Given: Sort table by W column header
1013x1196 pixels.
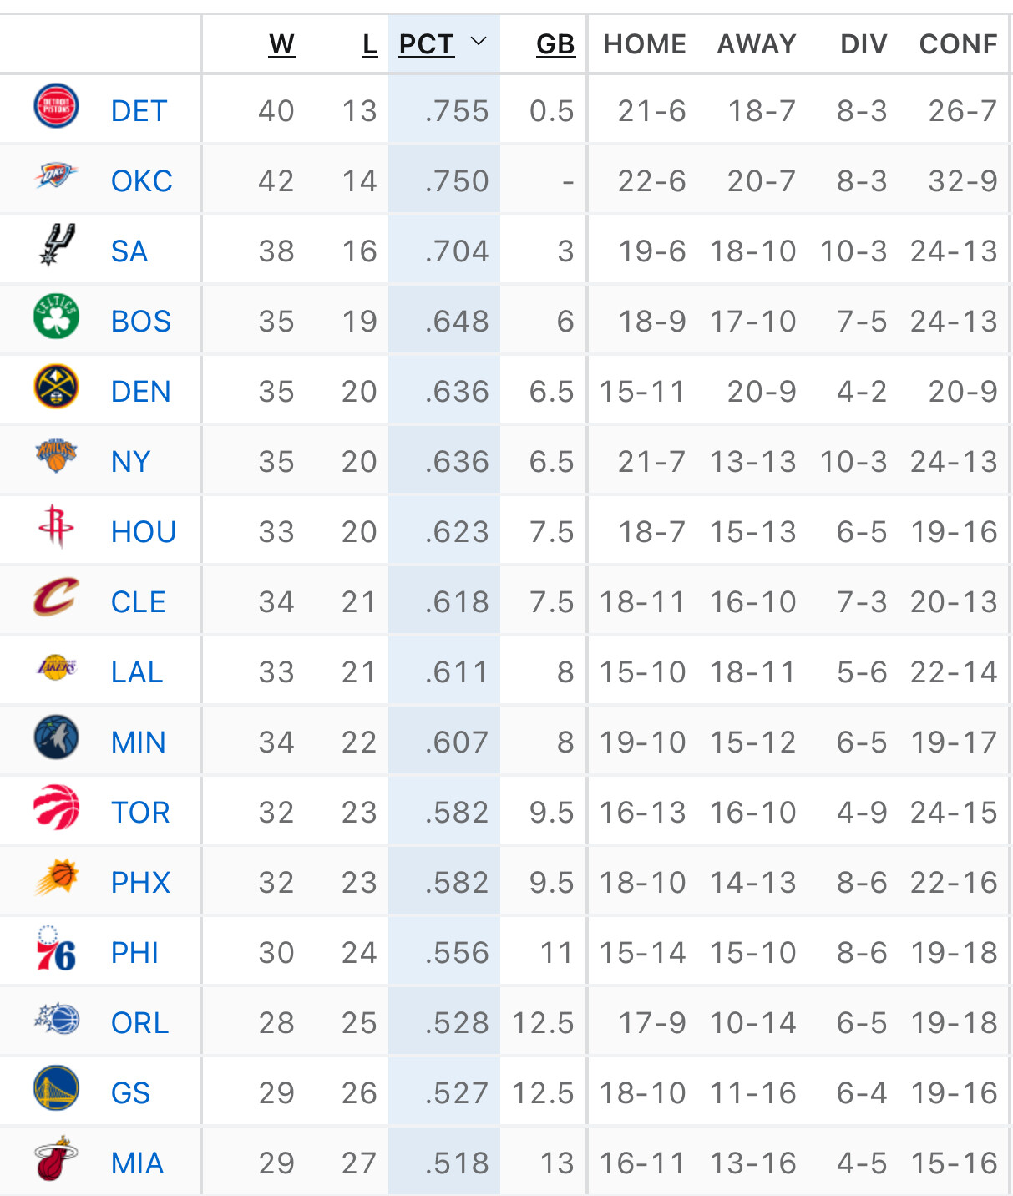Looking at the screenshot, I should [281, 44].
